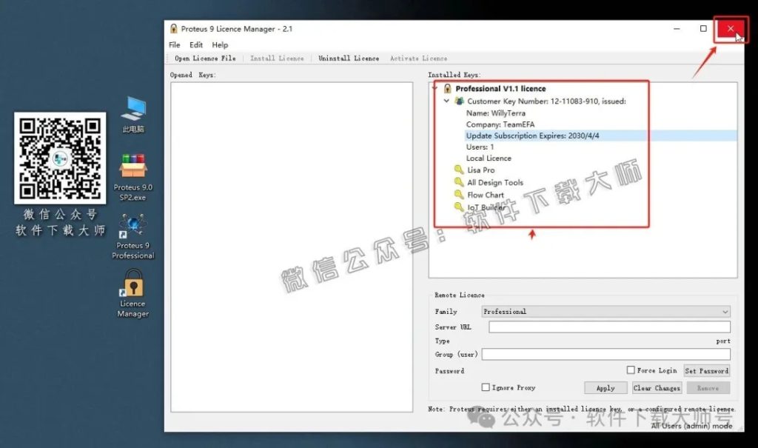Click the Lisa Pro key icon
Viewport: 758px width, 448px height.
click(x=459, y=170)
